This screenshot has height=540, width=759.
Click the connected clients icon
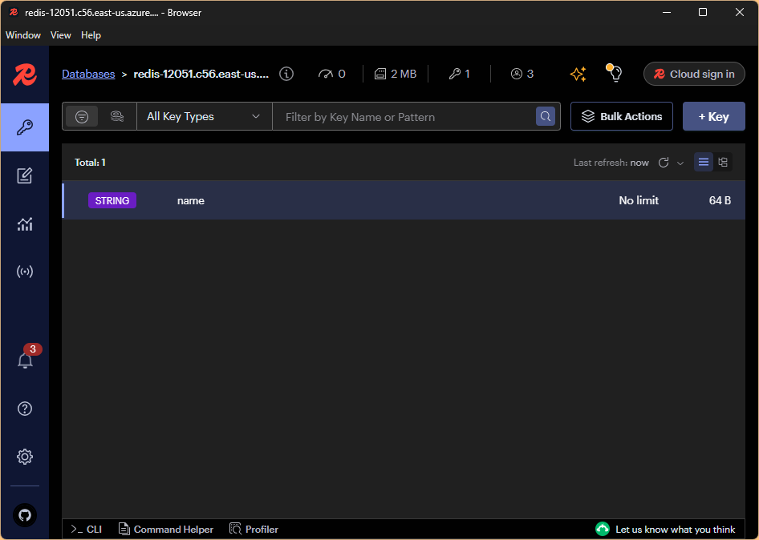click(x=517, y=74)
